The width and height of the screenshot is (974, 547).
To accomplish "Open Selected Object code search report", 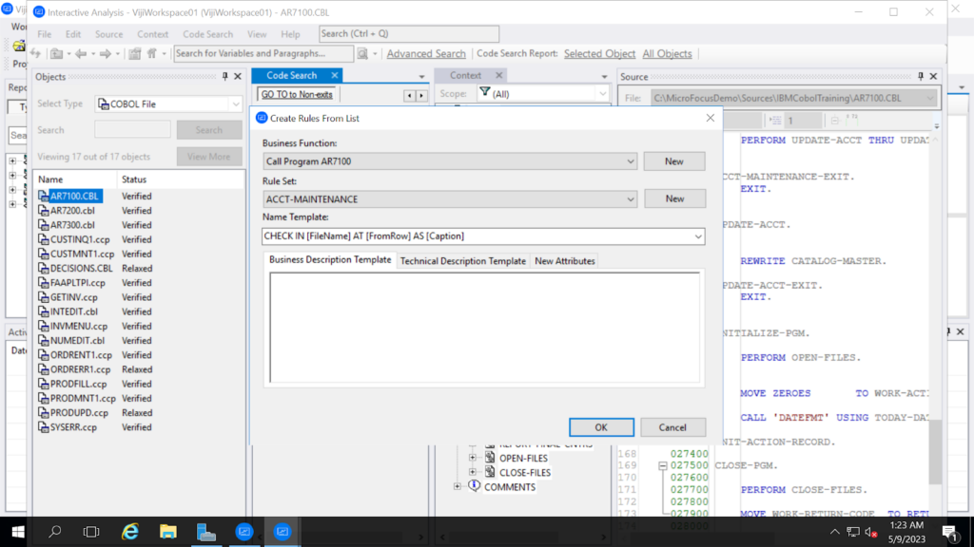I will coord(599,54).
